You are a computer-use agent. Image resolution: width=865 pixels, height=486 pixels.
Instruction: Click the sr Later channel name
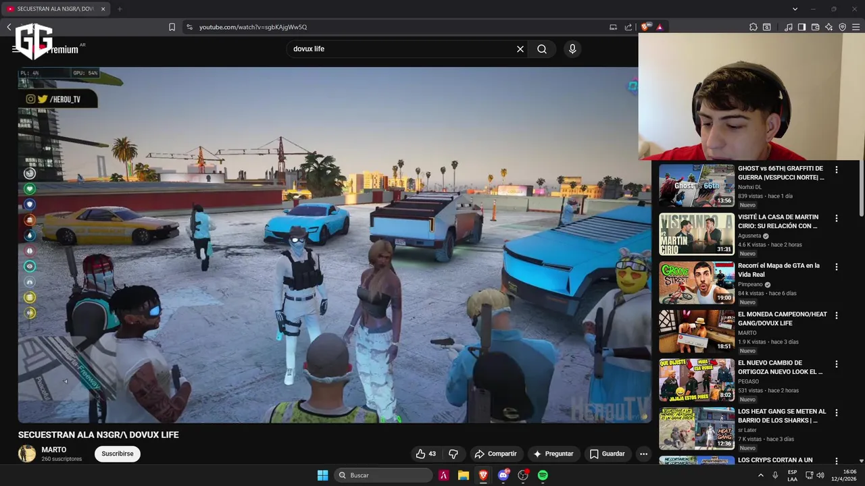coord(747,430)
